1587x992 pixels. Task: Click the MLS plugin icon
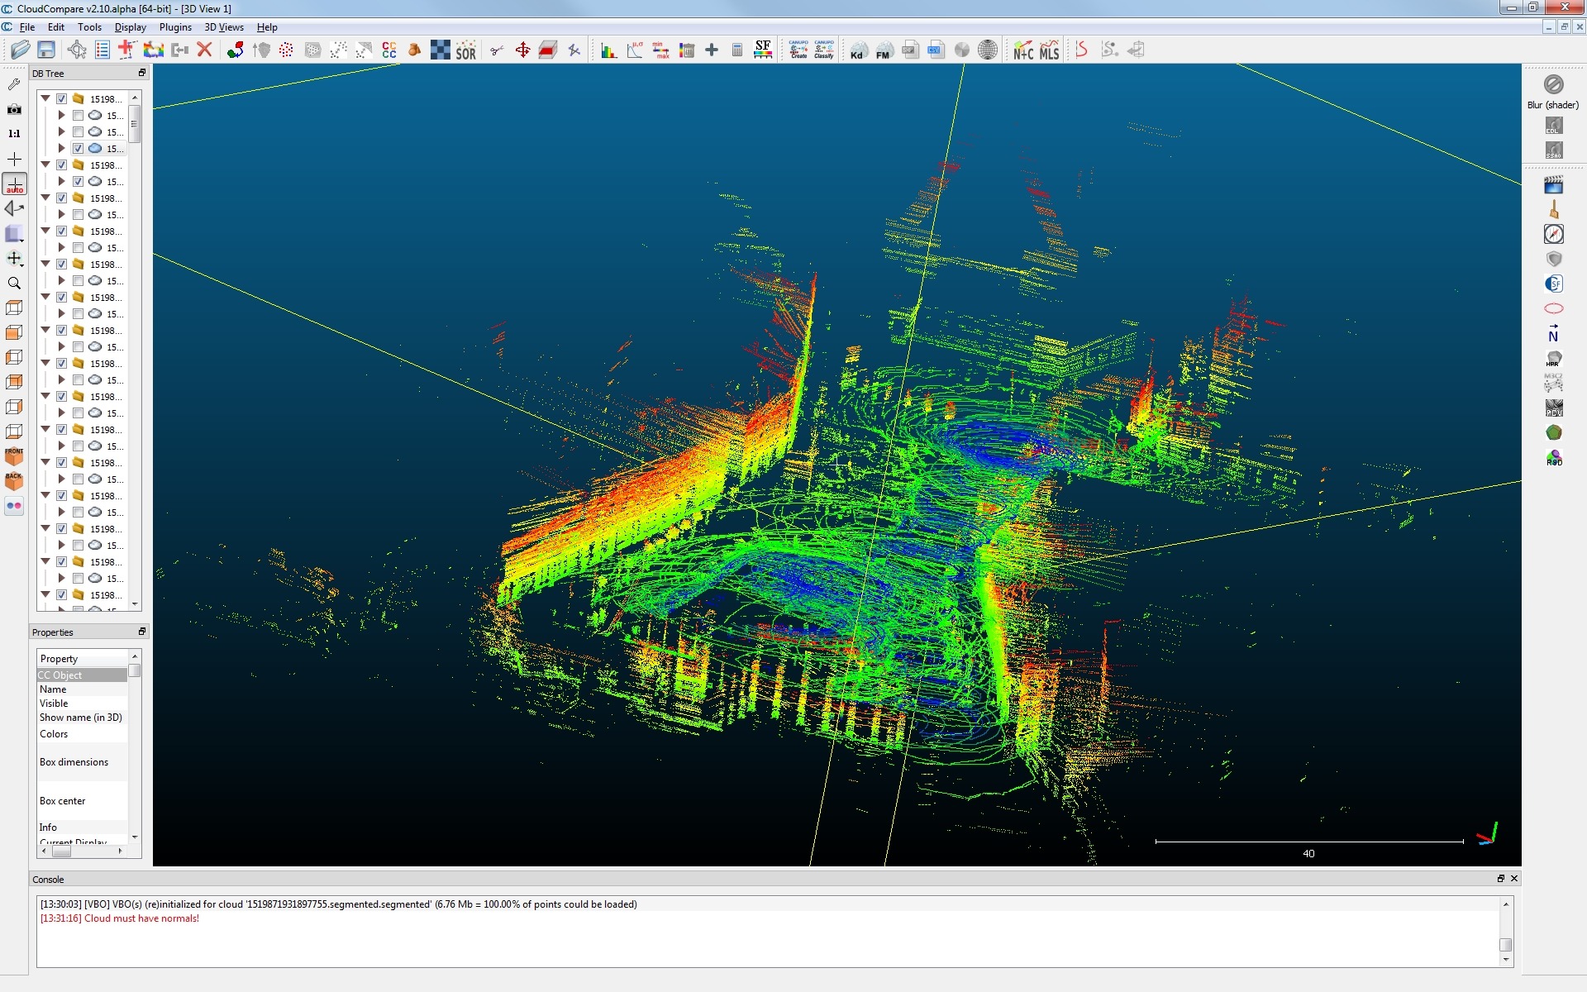click(x=1049, y=50)
